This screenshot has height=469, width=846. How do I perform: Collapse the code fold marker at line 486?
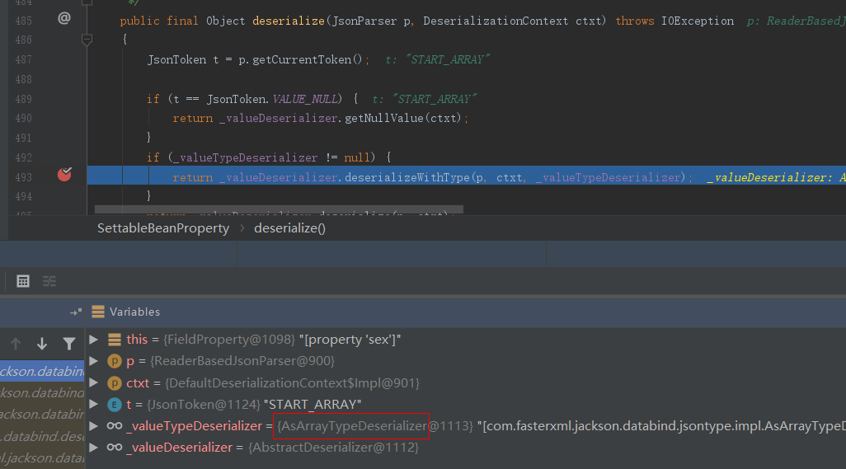pyautogui.click(x=87, y=39)
